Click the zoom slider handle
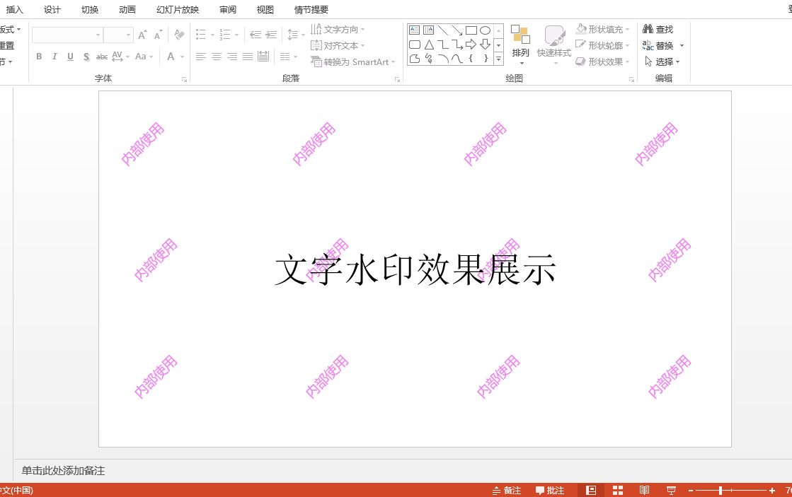The height and width of the screenshot is (497, 792). [721, 490]
